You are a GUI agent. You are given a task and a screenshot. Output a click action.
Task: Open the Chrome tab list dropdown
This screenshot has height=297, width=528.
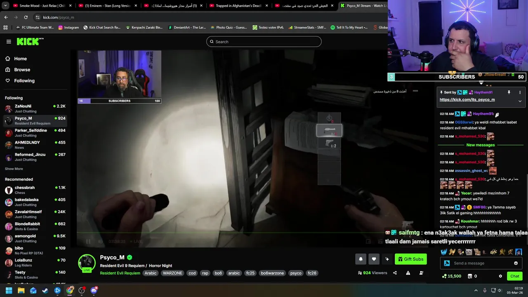tap(5, 6)
